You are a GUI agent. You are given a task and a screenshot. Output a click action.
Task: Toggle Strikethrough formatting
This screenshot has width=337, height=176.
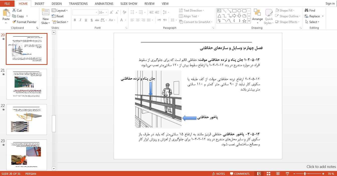tap(97, 20)
